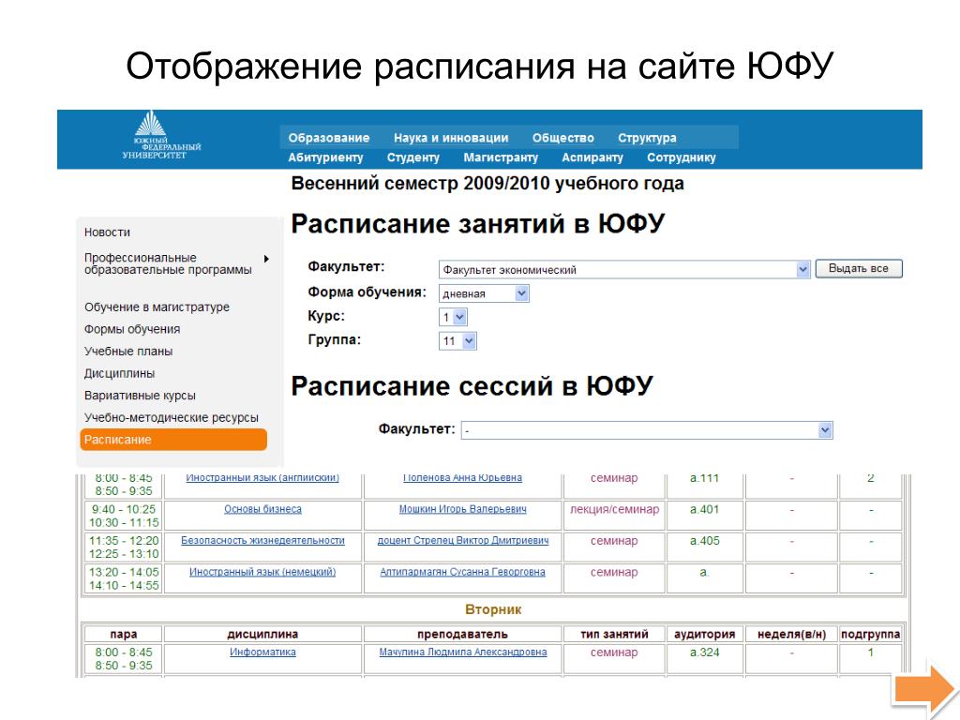Select the highlighted Расписание sidebar item
Image resolution: width=960 pixels, height=720 pixels.
173,440
